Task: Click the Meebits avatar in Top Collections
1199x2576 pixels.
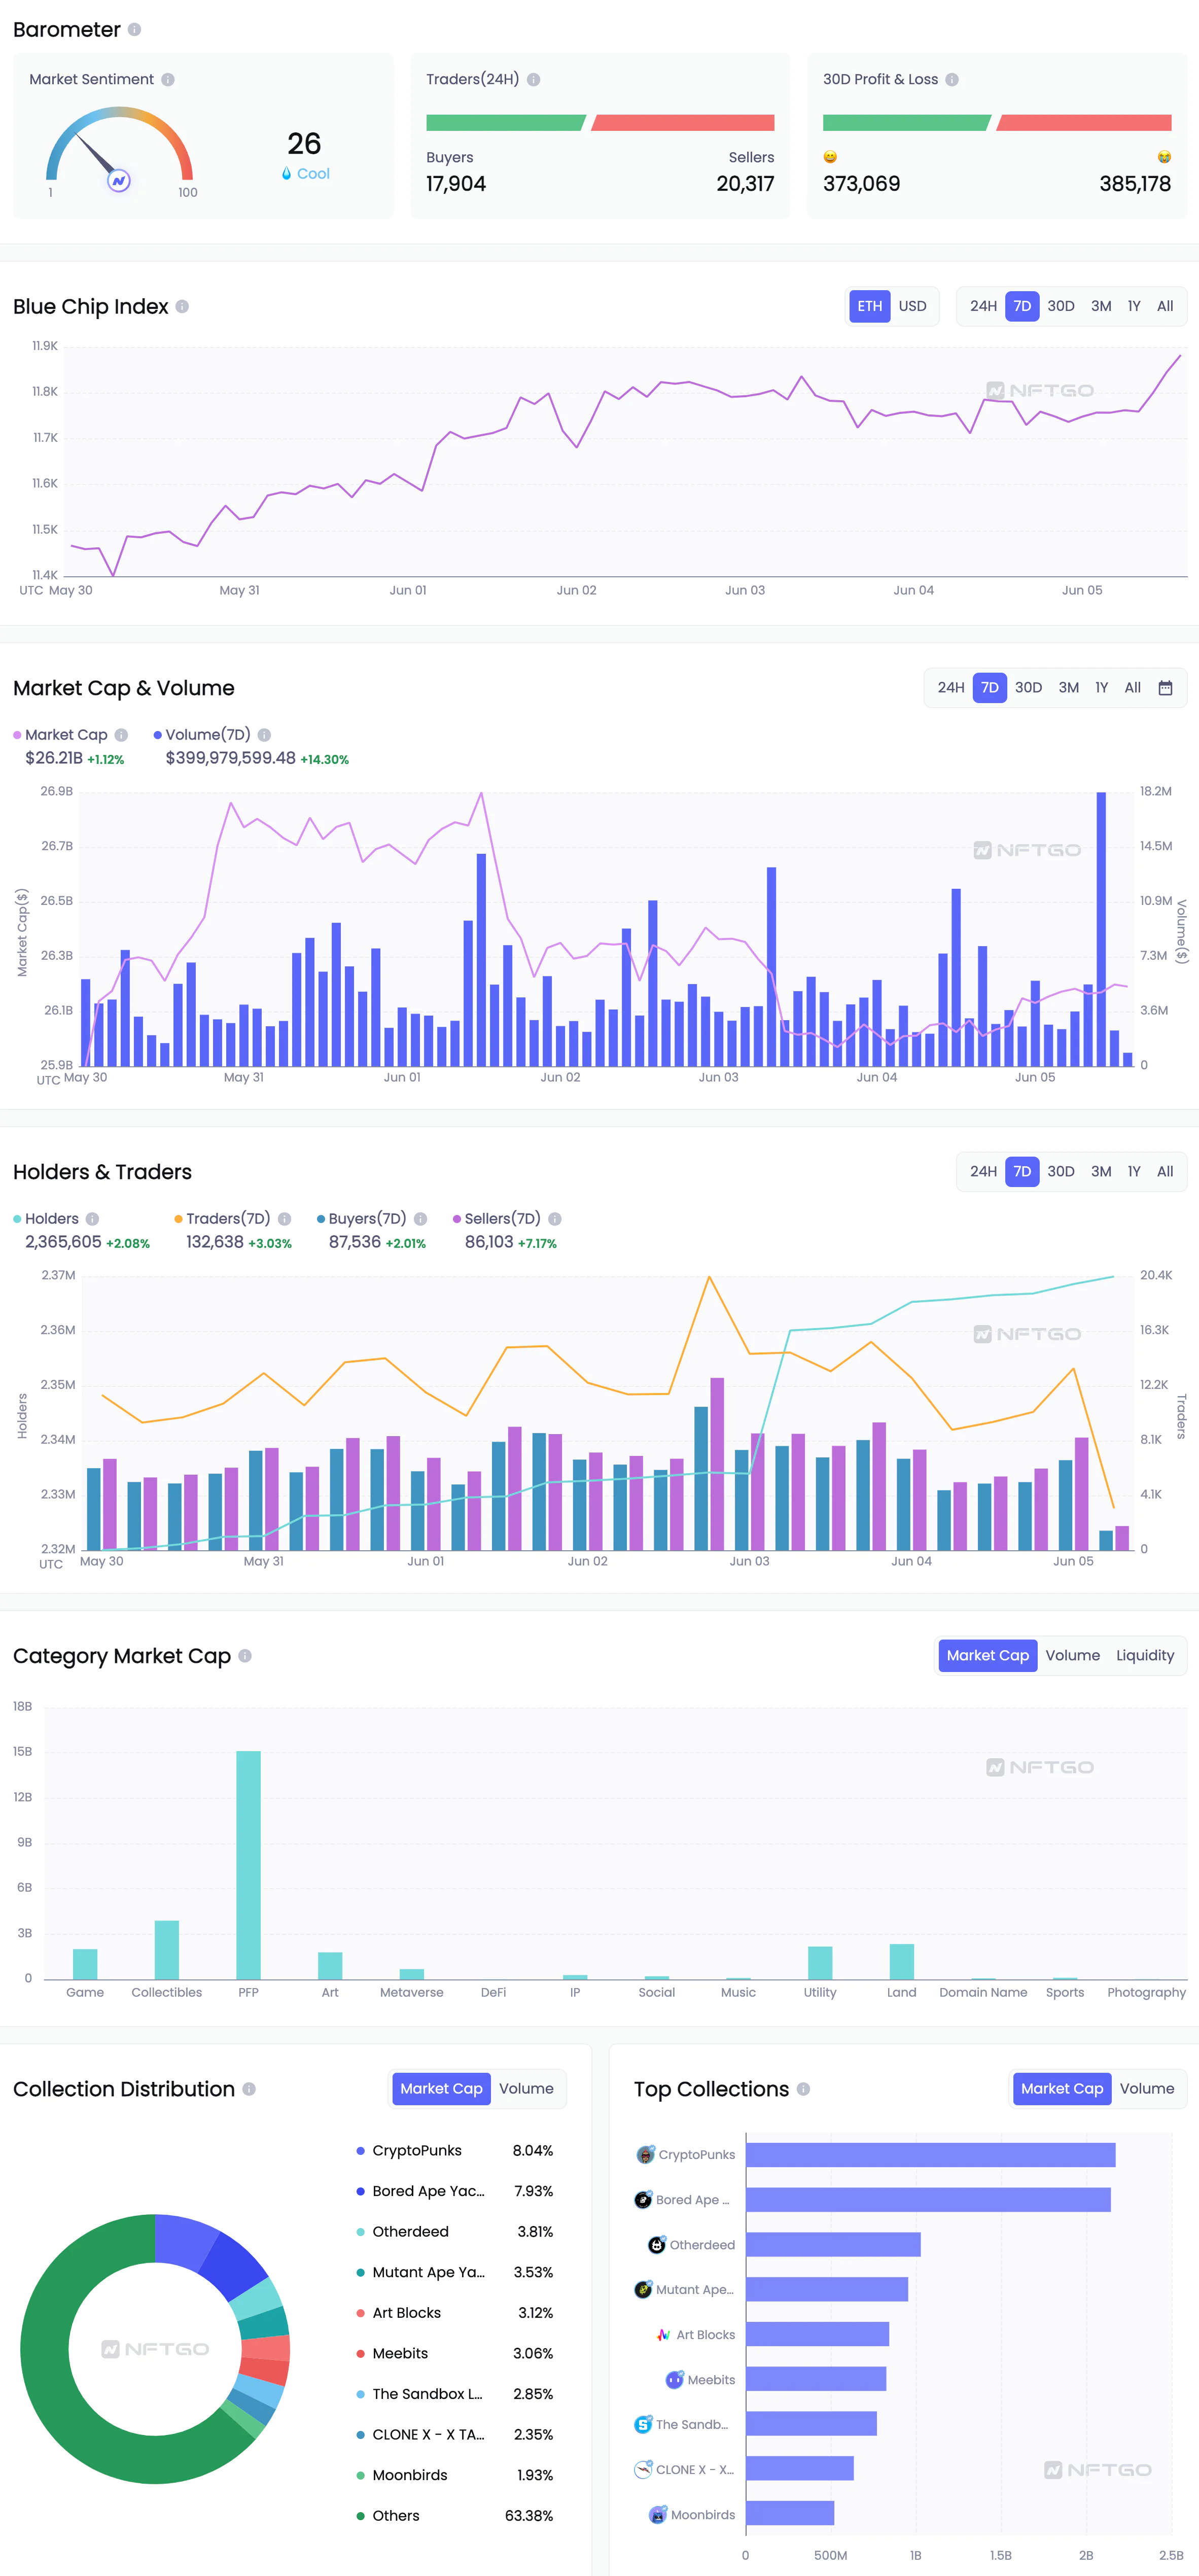Action: (674, 2379)
